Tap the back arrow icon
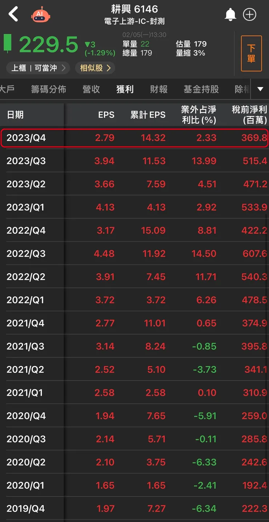Screen dimensions: 269x522 pyautogui.click(x=13, y=15)
